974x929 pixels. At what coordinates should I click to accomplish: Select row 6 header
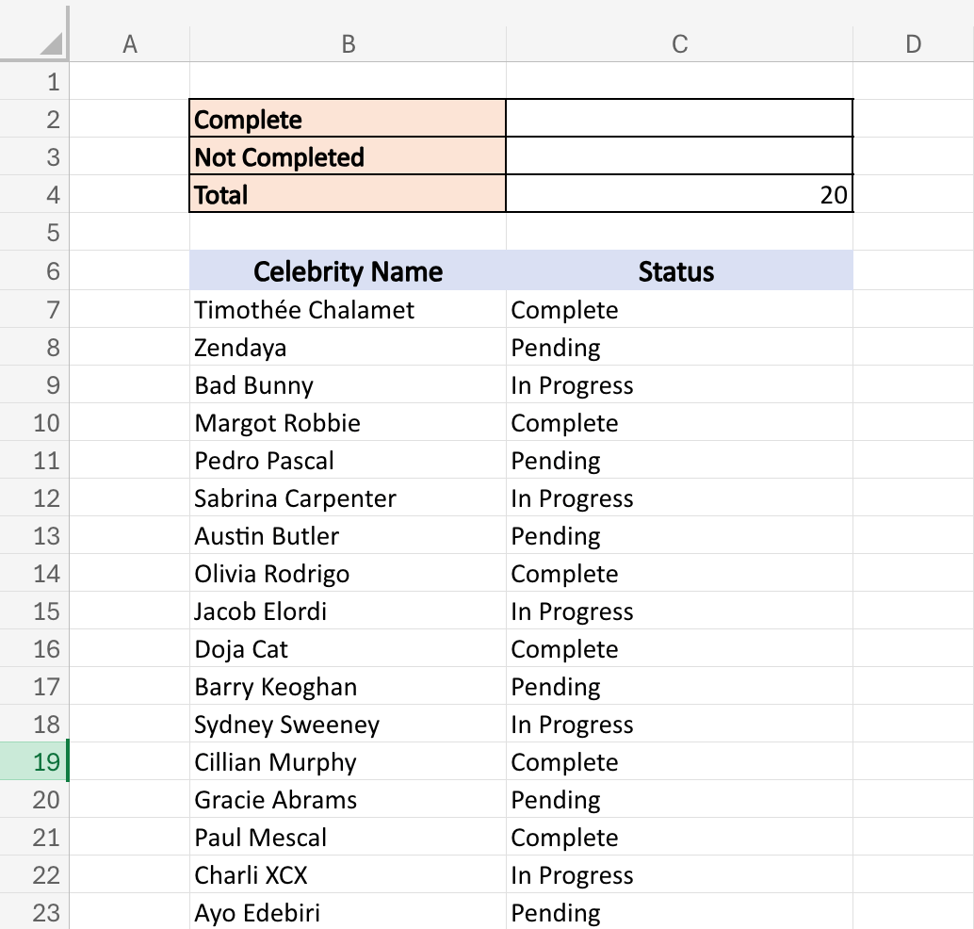tap(34, 271)
